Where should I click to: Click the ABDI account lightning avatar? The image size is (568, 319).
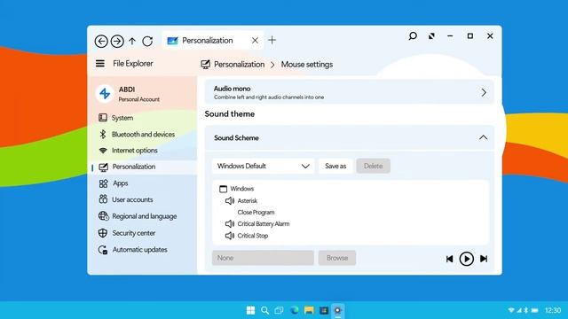(105, 94)
